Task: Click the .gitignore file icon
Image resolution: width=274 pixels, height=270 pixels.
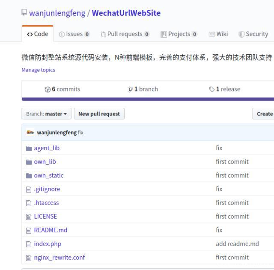Action: click(x=29, y=189)
